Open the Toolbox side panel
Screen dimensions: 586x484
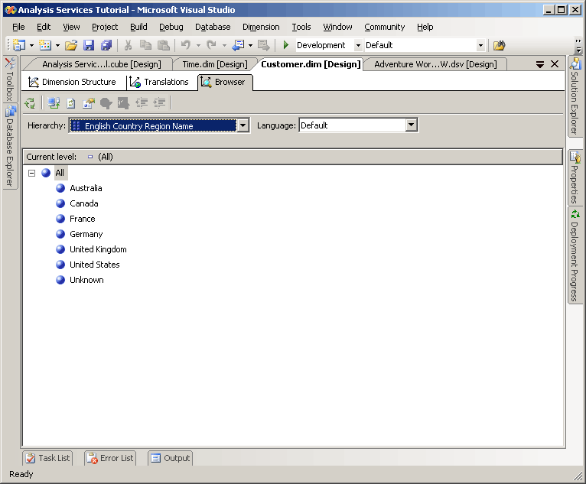coord(10,80)
